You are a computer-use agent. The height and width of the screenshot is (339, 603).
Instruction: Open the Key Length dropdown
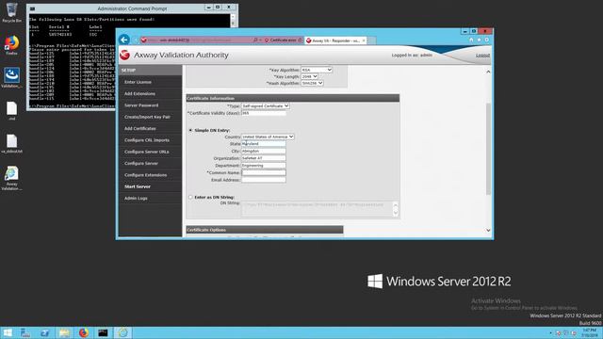309,76
